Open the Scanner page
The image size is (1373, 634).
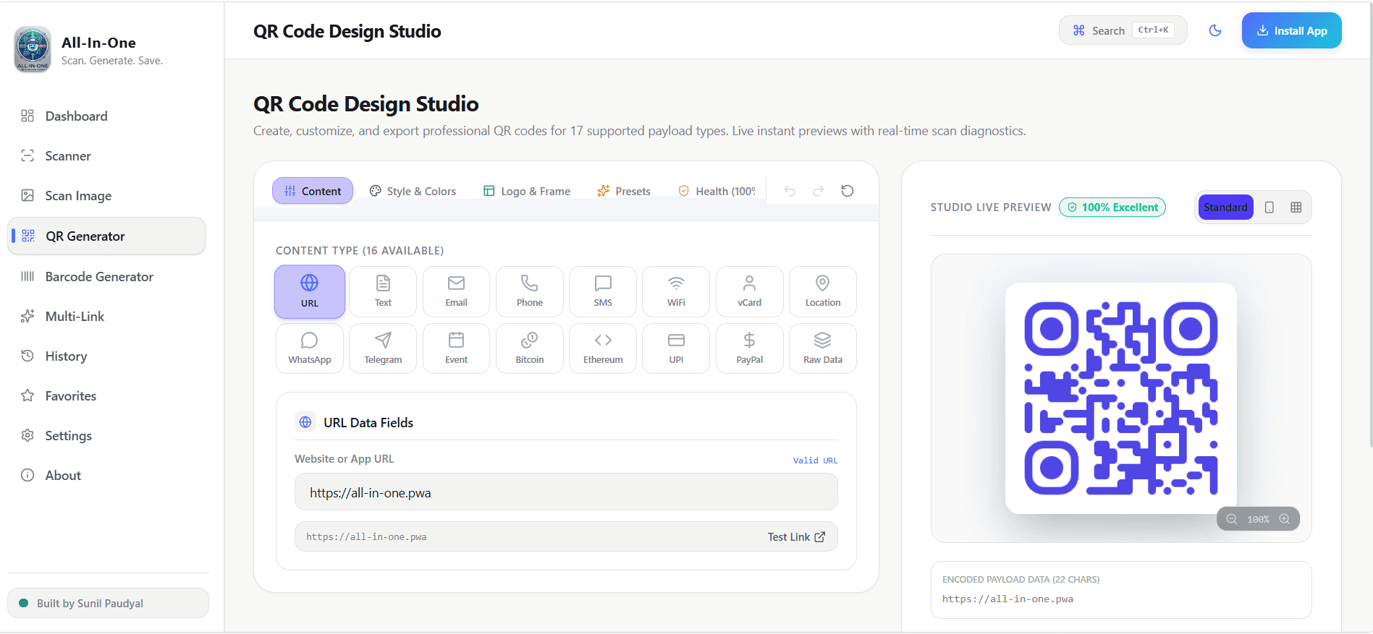click(106, 156)
